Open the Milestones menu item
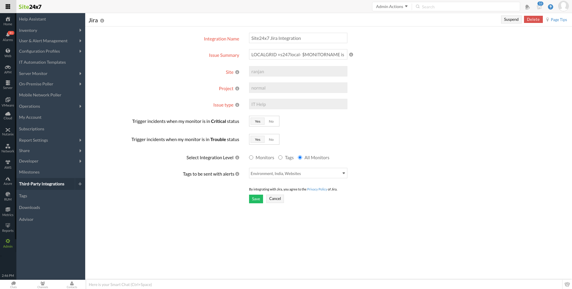572x289 pixels. pyautogui.click(x=29, y=172)
